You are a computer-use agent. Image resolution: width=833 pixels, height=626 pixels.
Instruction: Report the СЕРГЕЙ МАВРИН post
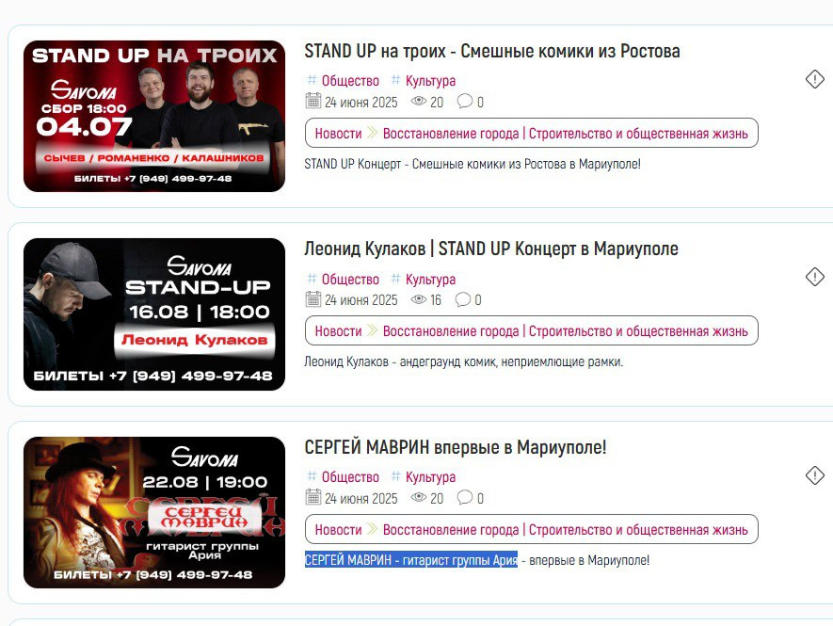click(x=814, y=475)
